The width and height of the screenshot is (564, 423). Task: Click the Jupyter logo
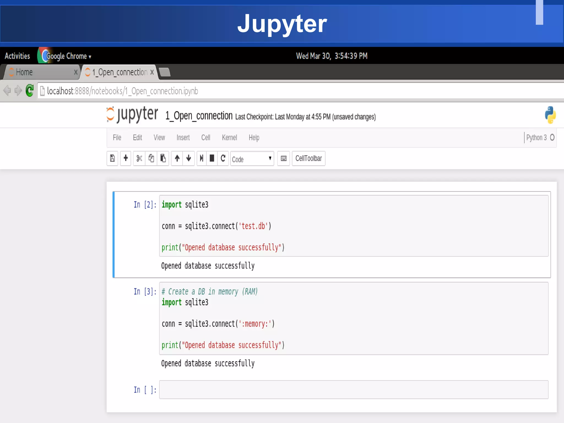pyautogui.click(x=132, y=115)
